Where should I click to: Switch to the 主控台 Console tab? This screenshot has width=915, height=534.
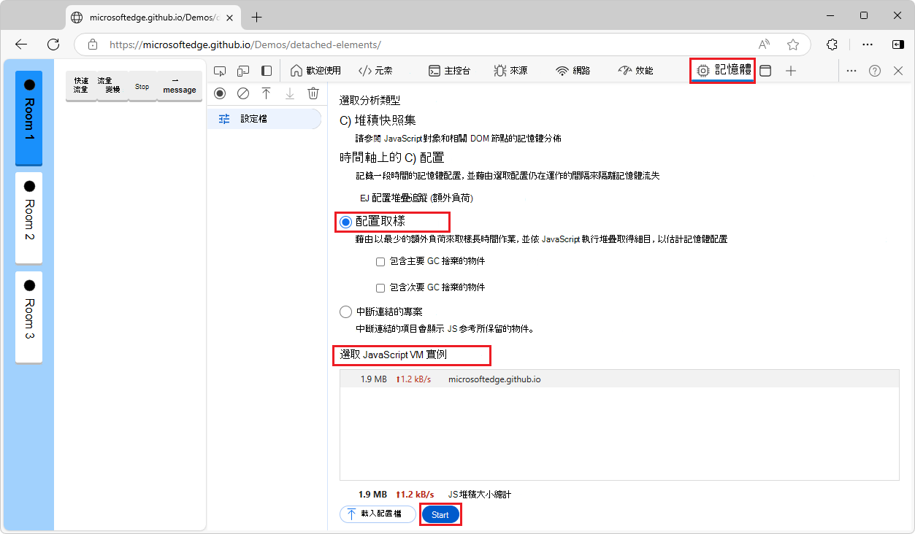coord(448,71)
